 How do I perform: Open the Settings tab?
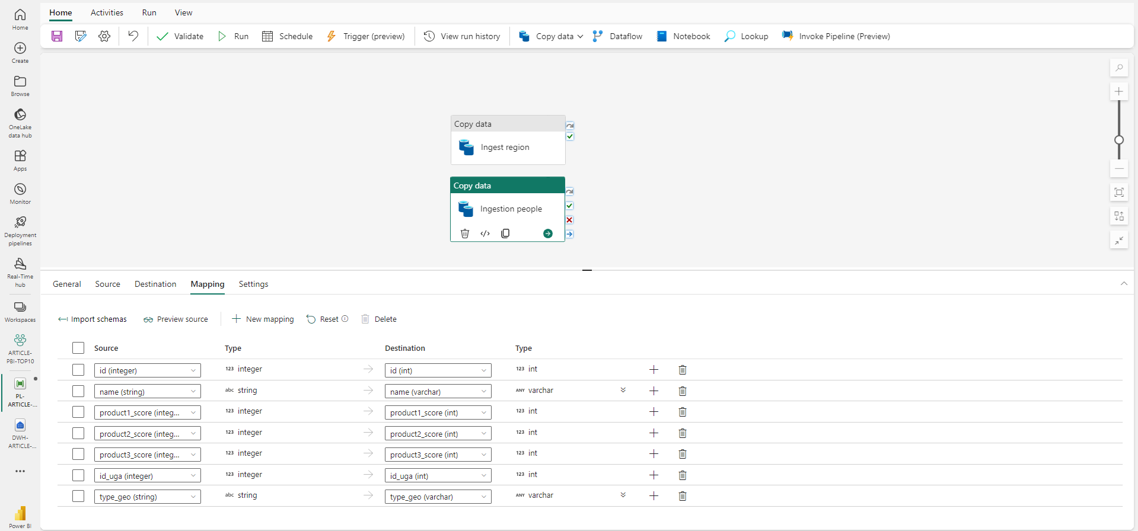253,284
